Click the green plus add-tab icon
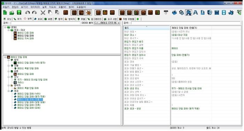The height and width of the screenshot is (131, 244). coord(138,19)
